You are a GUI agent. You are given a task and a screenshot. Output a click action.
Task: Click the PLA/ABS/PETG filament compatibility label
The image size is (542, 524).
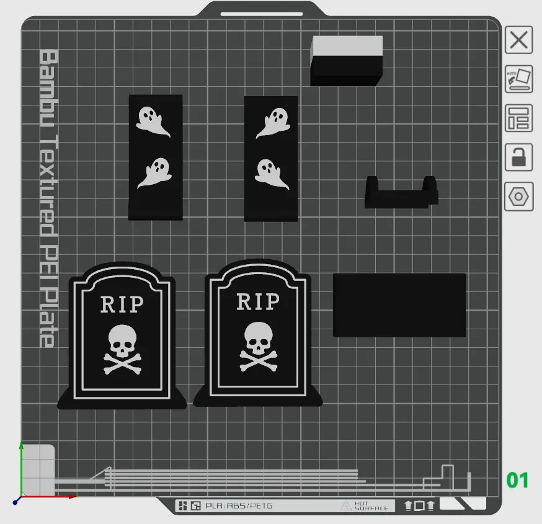click(x=241, y=506)
